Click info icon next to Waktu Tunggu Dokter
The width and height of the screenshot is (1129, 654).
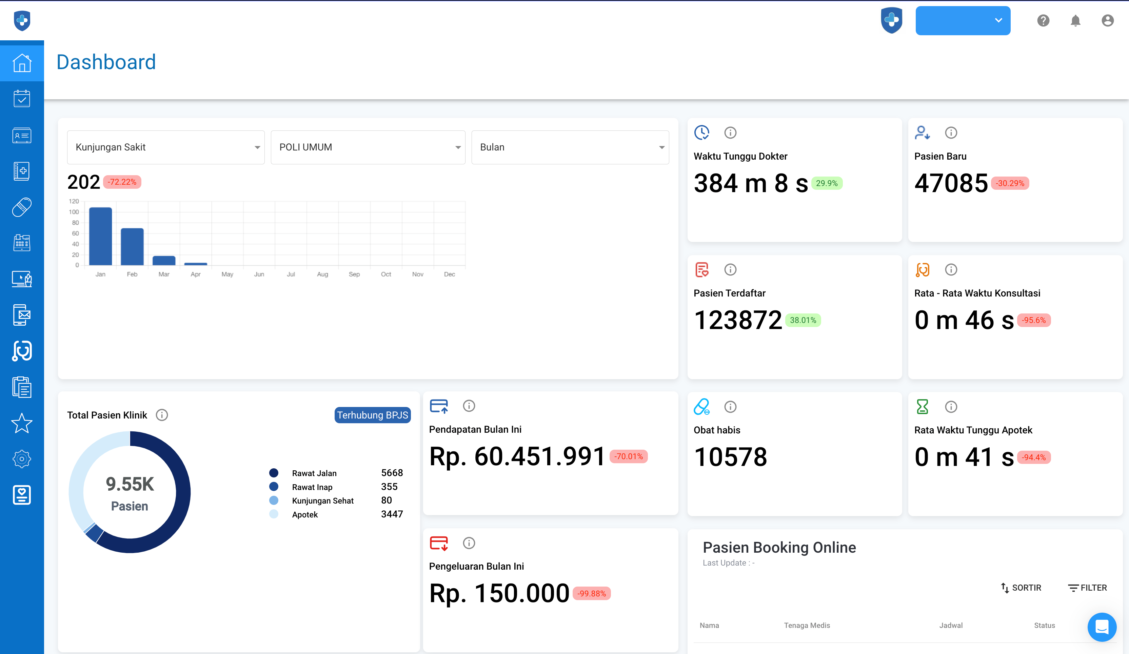730,132
